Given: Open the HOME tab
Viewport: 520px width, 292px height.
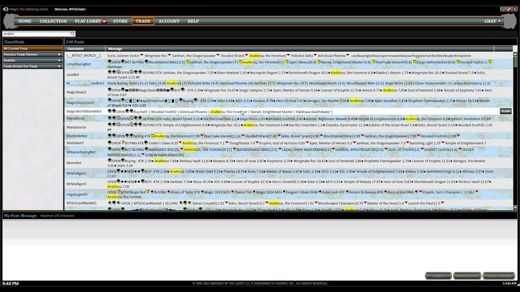Looking at the screenshot, I should [25, 21].
